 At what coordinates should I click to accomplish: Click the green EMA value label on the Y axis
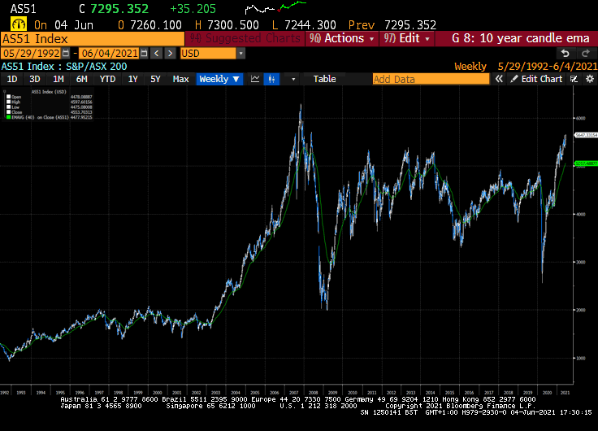click(586, 163)
